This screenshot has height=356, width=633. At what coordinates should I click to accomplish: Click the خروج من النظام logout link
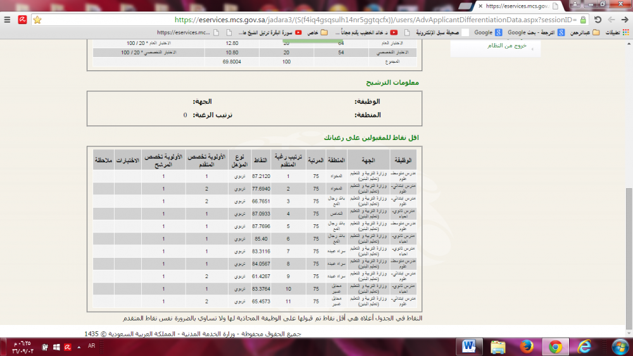(506, 46)
